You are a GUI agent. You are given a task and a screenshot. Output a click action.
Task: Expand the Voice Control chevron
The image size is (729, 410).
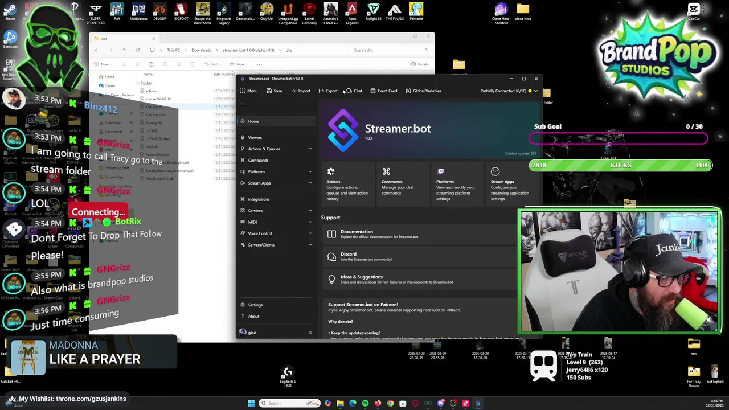click(x=310, y=233)
